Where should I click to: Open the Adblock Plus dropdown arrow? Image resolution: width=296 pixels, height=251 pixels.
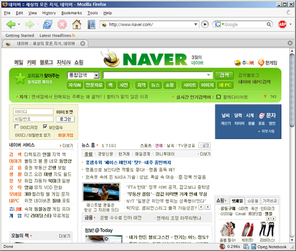pyautogui.click(x=291, y=24)
